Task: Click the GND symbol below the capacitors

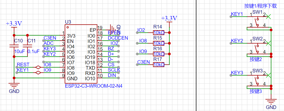Action: [14, 86]
